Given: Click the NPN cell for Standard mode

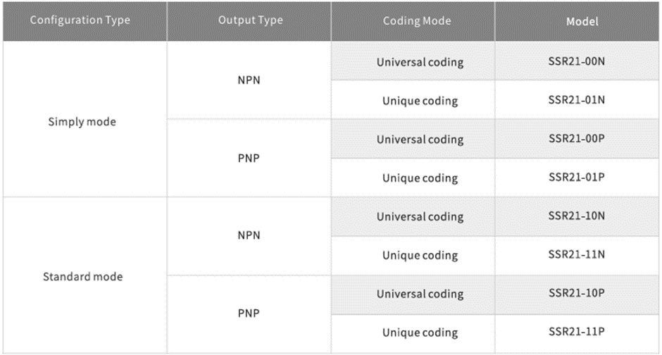Looking at the screenshot, I should (249, 236).
